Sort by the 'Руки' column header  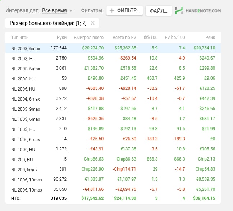click(61, 38)
